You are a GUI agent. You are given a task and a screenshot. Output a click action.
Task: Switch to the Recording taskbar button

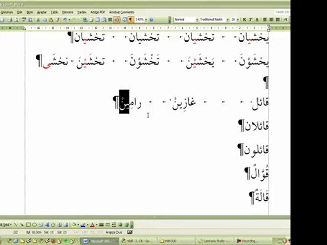tap(253, 241)
